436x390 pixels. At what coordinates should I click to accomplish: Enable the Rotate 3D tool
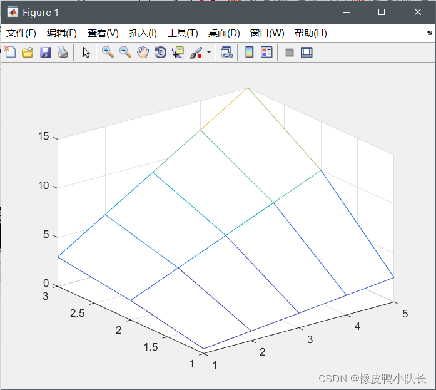pyautogui.click(x=160, y=53)
